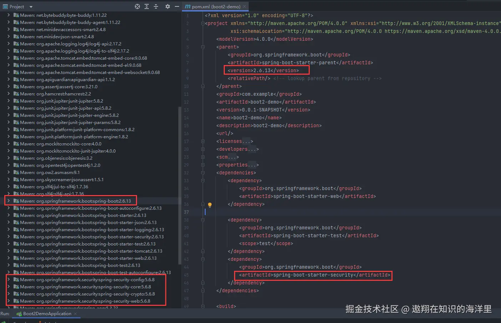Expand the json-smart:2.4.8 library node
Viewport: 501px width, 323px height.
[9, 37]
